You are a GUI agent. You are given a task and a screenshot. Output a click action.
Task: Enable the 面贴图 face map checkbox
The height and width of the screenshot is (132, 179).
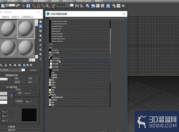pos(13,82)
